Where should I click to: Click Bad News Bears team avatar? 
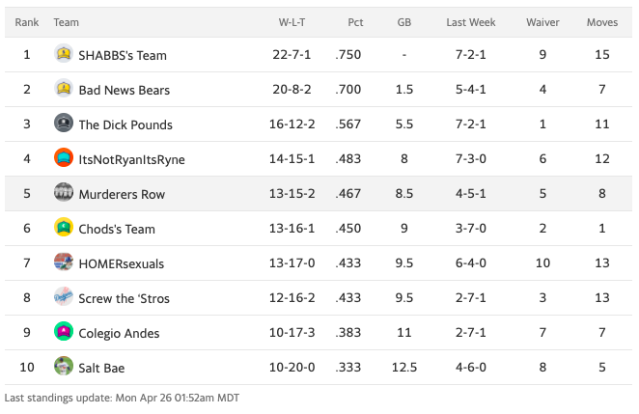coord(64,90)
